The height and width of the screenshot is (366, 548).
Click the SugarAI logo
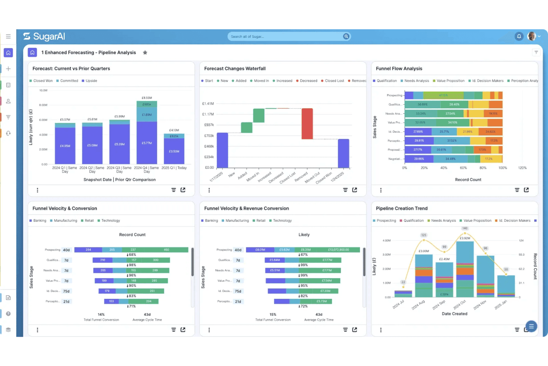click(44, 36)
